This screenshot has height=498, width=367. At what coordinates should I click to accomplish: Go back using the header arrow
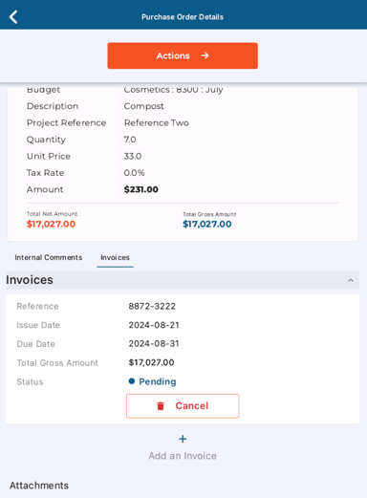pyautogui.click(x=13, y=17)
